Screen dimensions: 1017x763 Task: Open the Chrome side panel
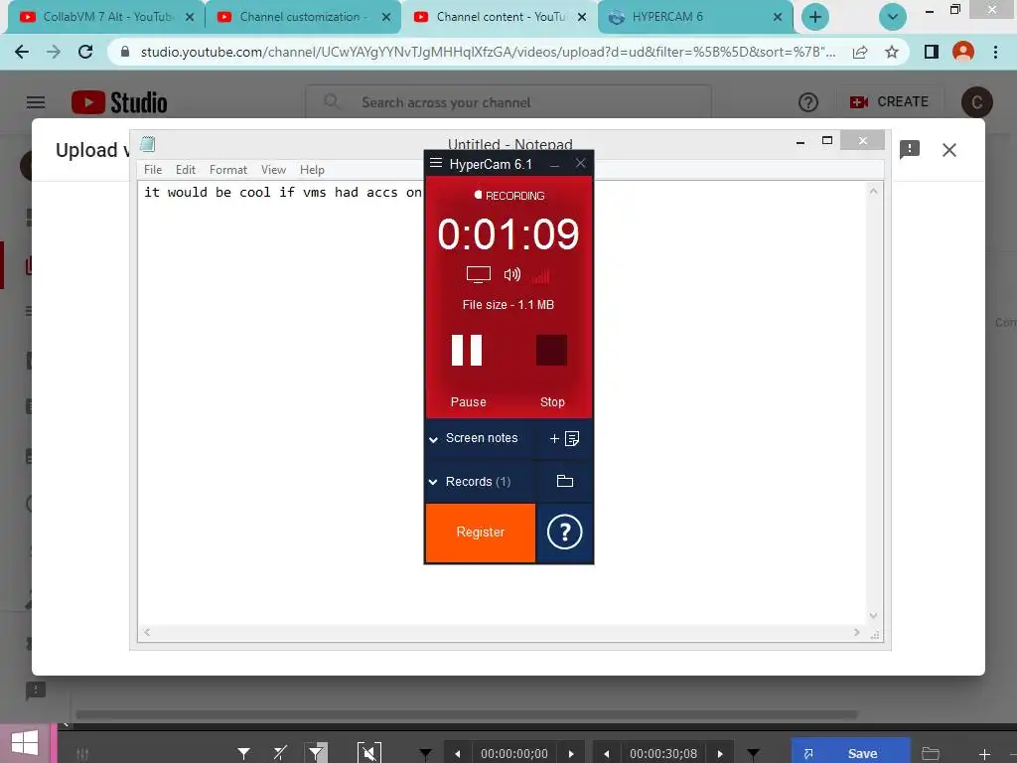point(932,52)
